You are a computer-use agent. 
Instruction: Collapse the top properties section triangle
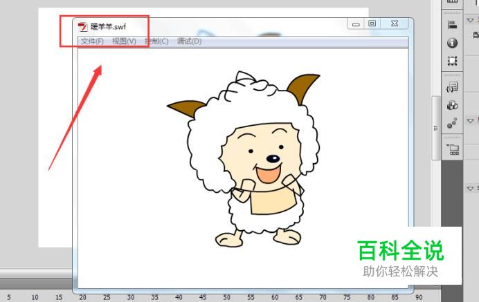[x=470, y=21]
